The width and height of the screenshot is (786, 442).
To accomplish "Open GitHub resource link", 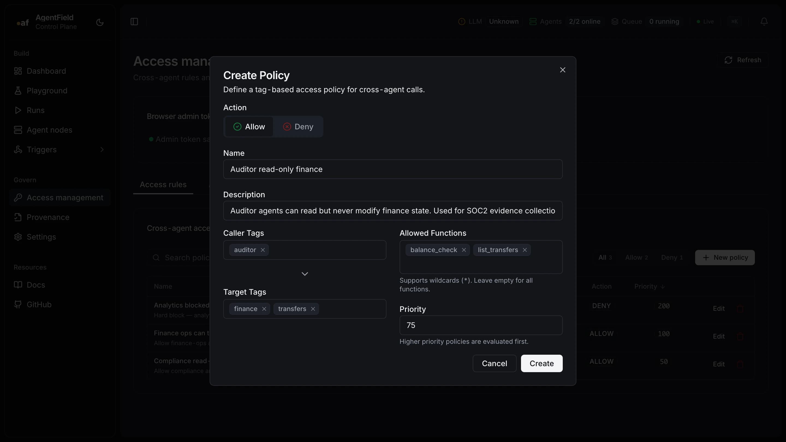I will (x=60, y=304).
